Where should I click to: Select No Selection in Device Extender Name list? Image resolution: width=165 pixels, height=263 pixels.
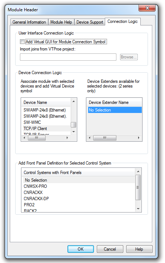tap(115, 110)
